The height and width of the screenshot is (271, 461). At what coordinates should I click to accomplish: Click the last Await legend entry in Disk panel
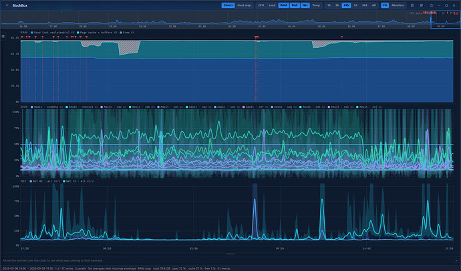369,107
